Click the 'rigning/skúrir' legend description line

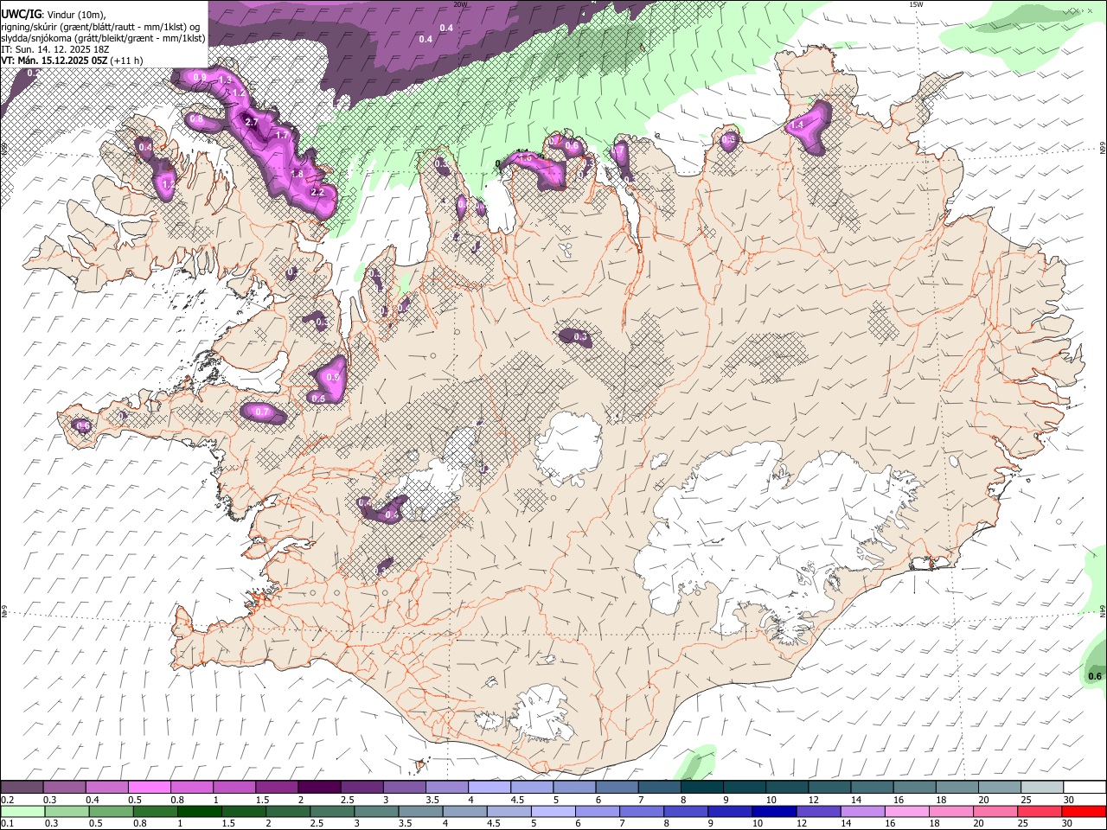pyautogui.click(x=102, y=26)
